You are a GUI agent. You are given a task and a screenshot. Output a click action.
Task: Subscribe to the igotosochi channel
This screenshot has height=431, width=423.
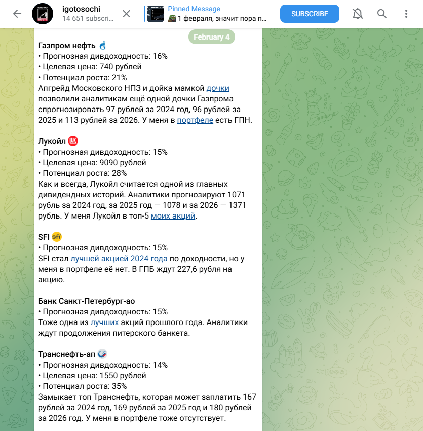[x=310, y=14]
